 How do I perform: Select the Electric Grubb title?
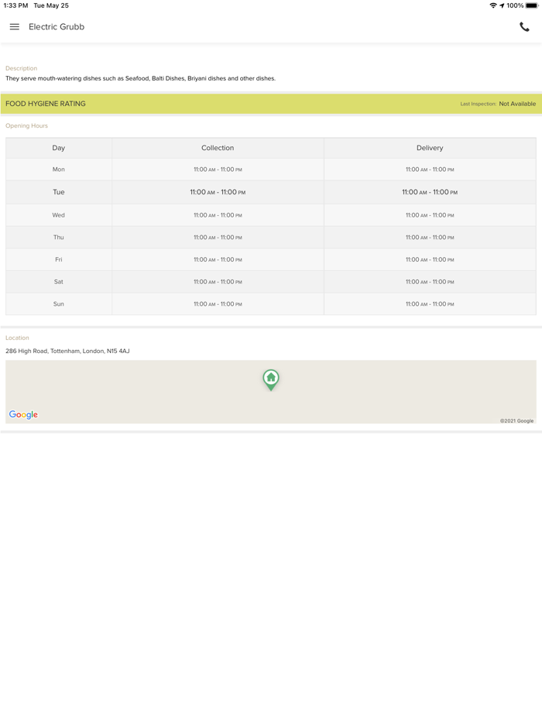(57, 27)
